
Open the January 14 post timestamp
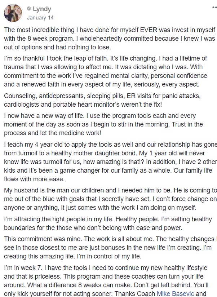pos(40,18)
